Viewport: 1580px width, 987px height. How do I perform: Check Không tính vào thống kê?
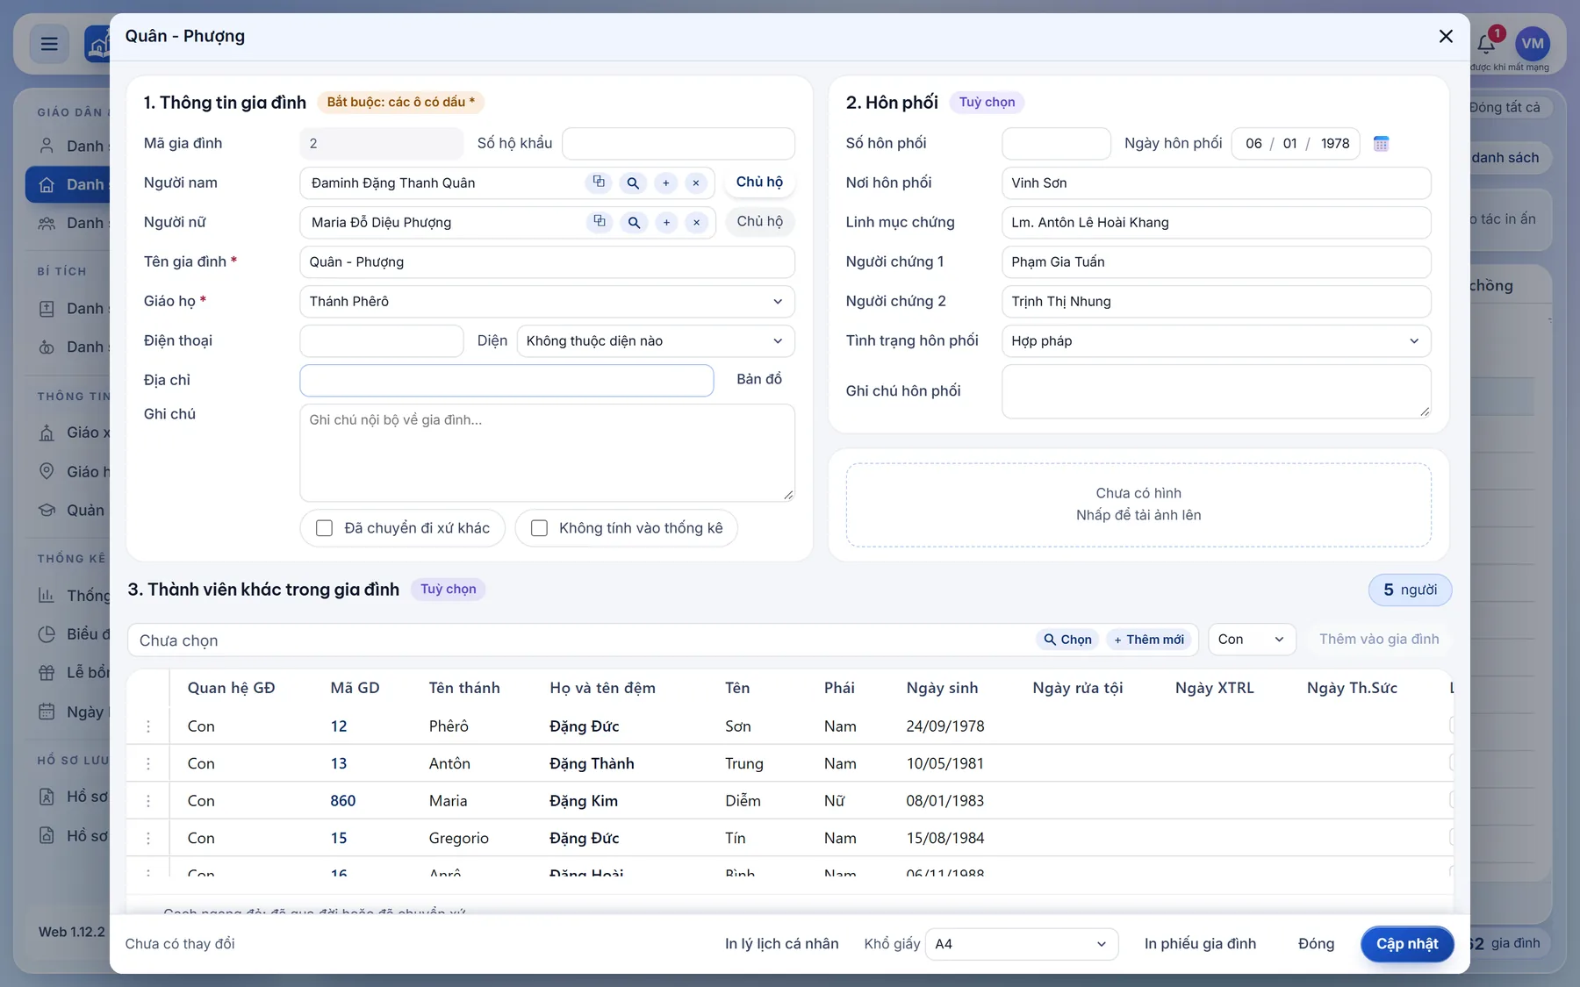(539, 528)
